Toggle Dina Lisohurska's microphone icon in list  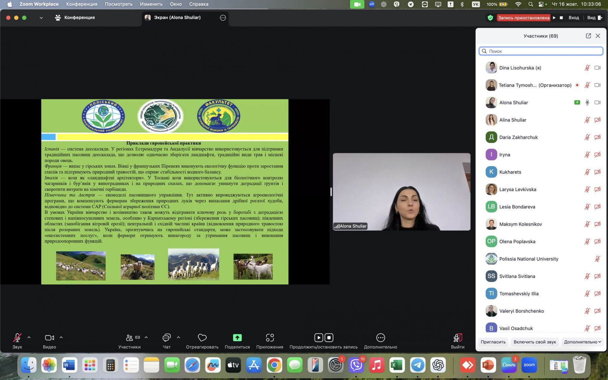click(587, 68)
